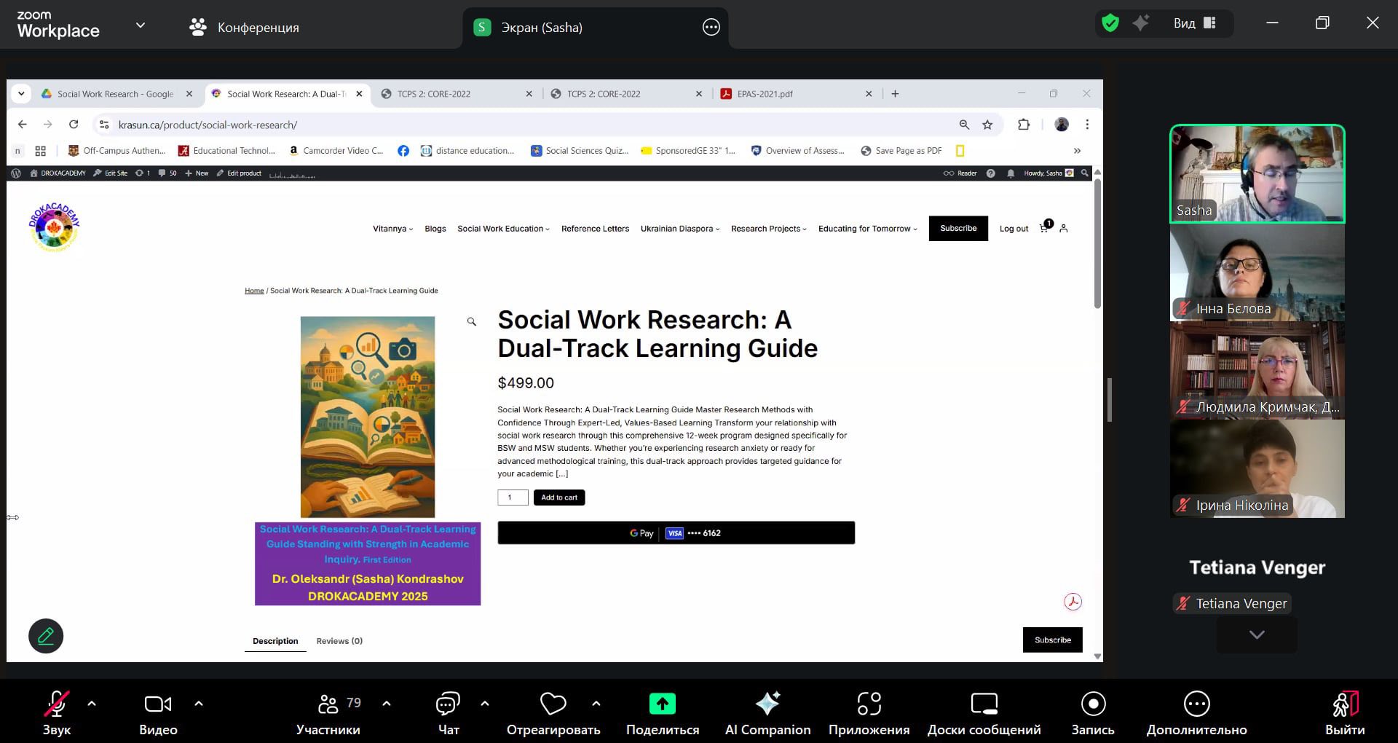Show more participants with the down chevron
Screen dimensions: 1398x743
tap(1256, 634)
